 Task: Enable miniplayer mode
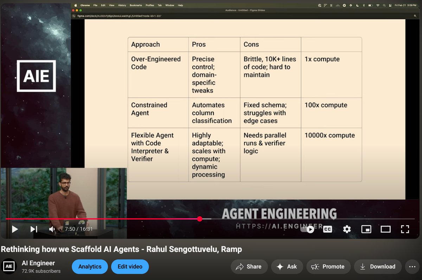point(366,229)
